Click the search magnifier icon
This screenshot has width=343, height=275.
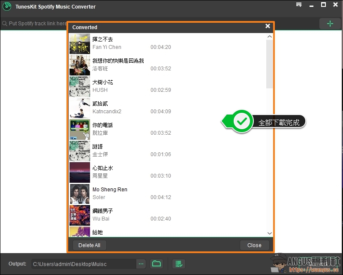click(5, 24)
